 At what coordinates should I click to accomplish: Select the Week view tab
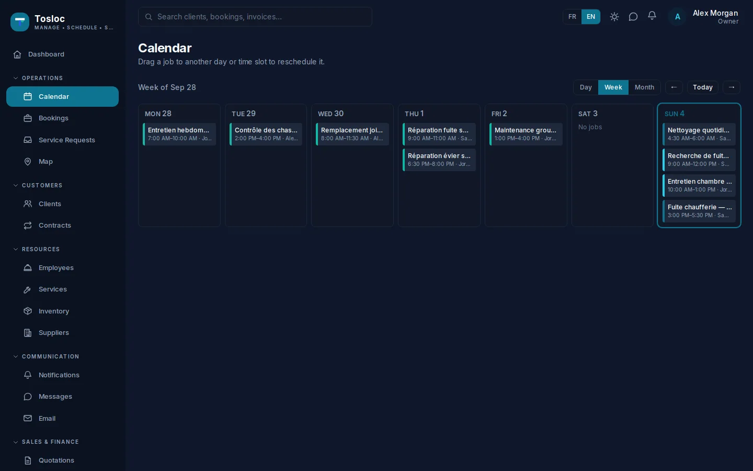(x=613, y=87)
